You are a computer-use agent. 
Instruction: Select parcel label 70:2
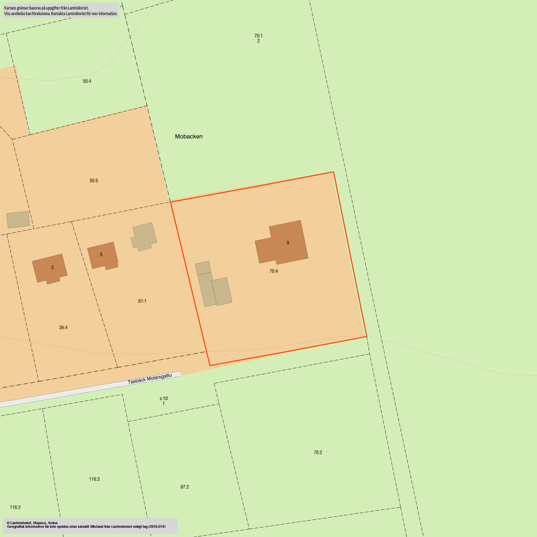point(318,453)
